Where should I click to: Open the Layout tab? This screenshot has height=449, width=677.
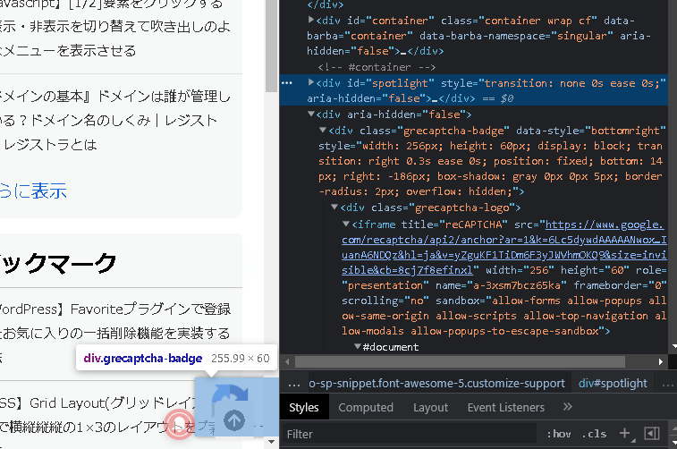coord(430,408)
